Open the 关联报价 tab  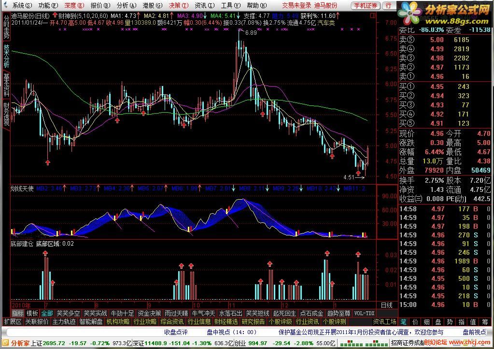pyautogui.click(x=37, y=321)
